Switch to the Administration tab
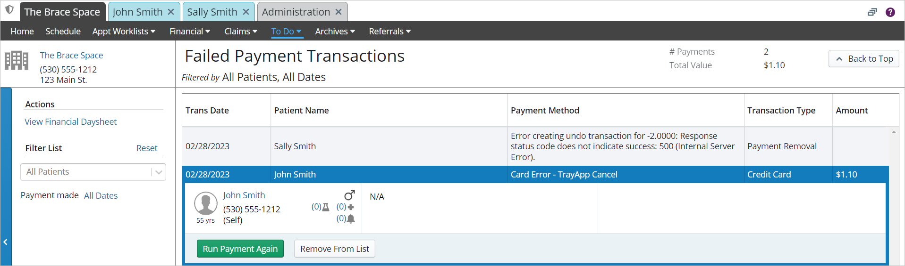Viewport: 905px width, 266px height. [296, 12]
